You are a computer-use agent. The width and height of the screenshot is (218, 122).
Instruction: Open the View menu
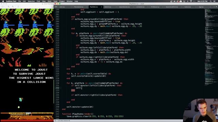pyautogui.click(x=44, y=1)
